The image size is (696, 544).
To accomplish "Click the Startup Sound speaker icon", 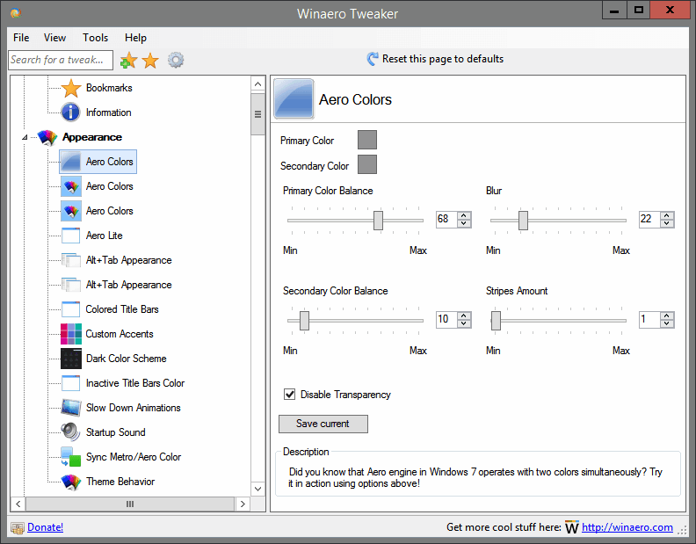I will (x=71, y=432).
